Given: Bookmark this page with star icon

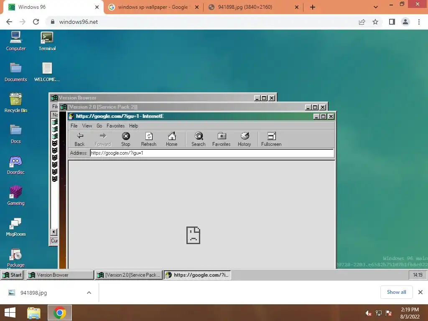Looking at the screenshot, I should pyautogui.click(x=375, y=22).
